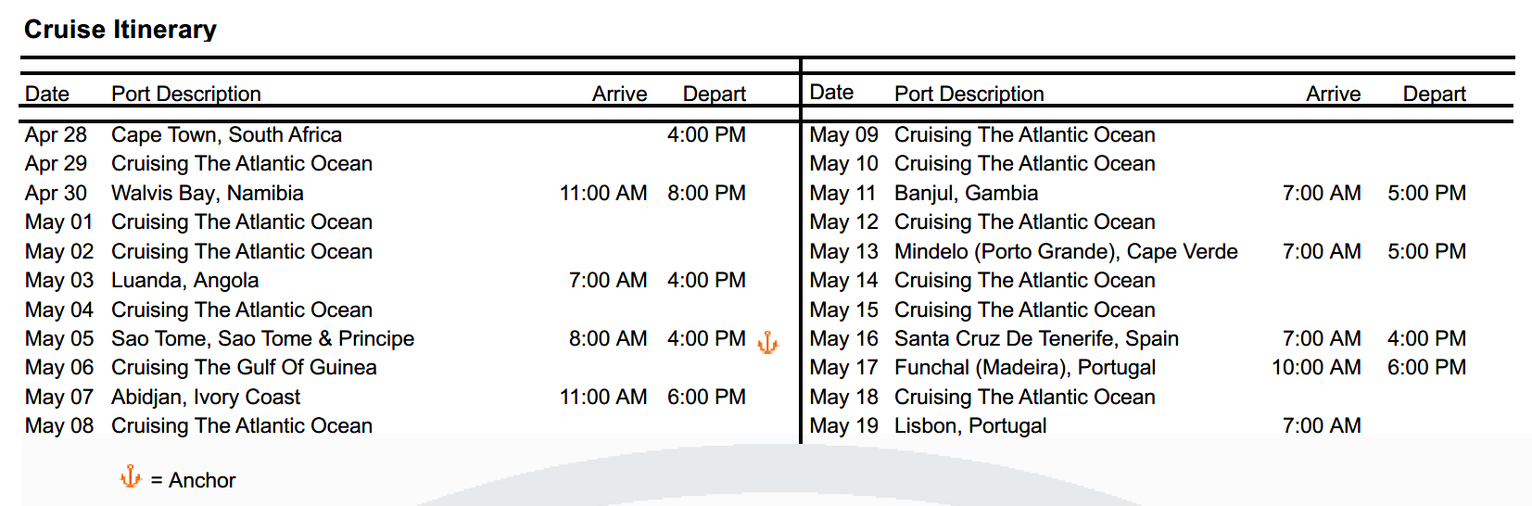Click Walvis Bay, Namibia port description
Screen dimensions: 1532x506
click(x=208, y=193)
